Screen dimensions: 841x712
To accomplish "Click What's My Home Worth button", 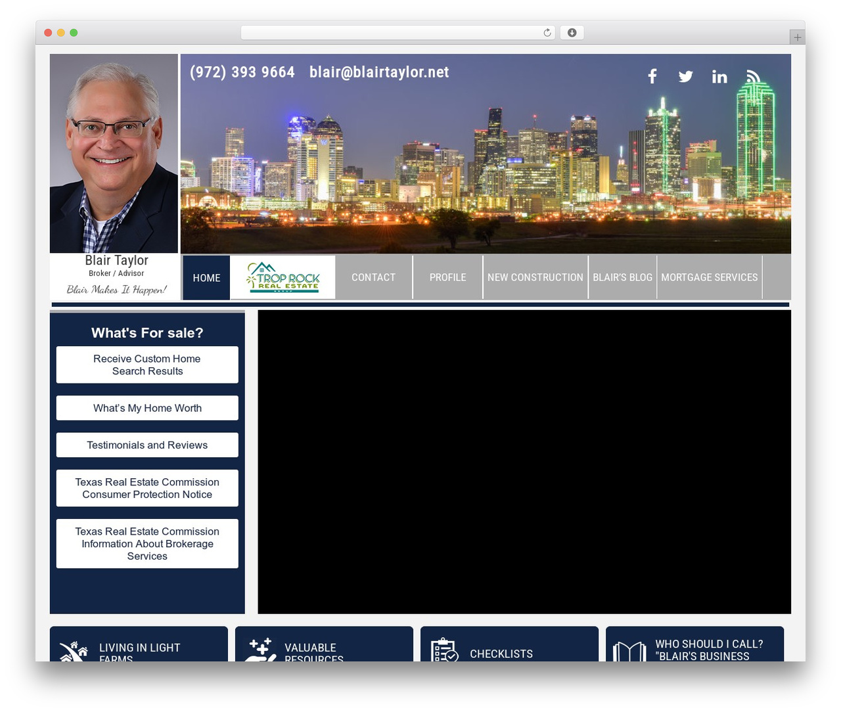I will point(147,408).
